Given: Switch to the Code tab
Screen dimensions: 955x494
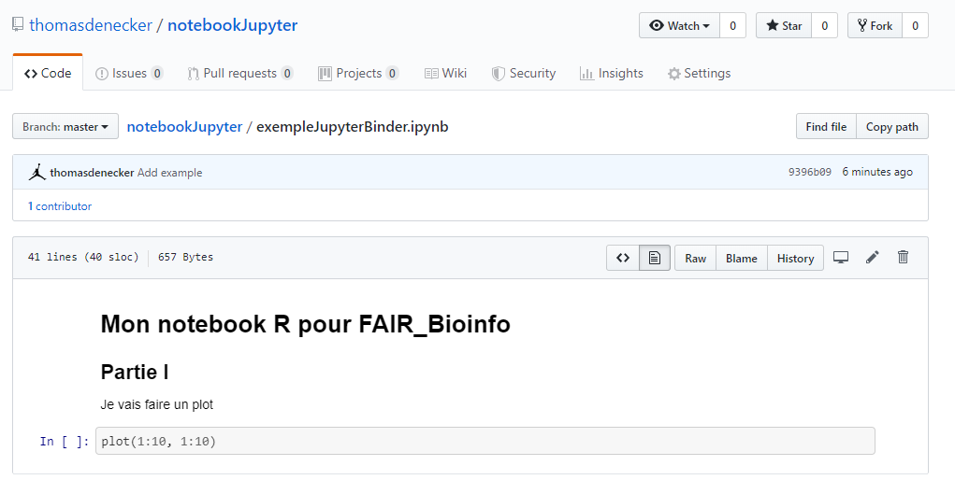Looking at the screenshot, I should click(x=48, y=73).
